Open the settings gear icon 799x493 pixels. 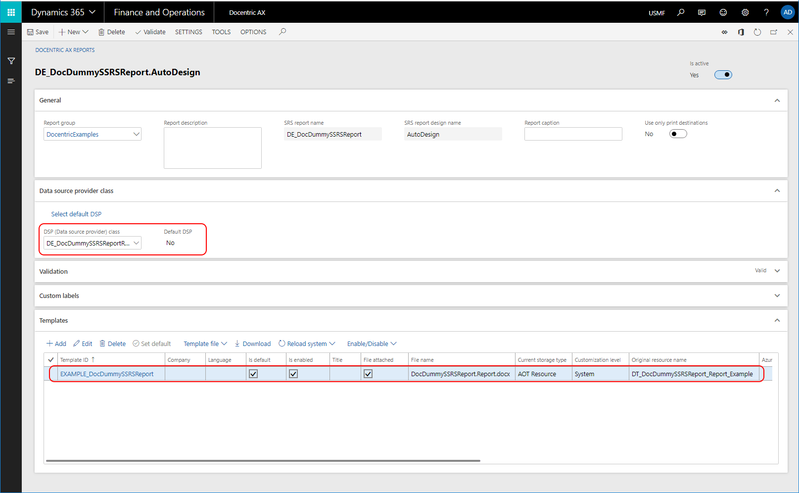[x=745, y=12]
